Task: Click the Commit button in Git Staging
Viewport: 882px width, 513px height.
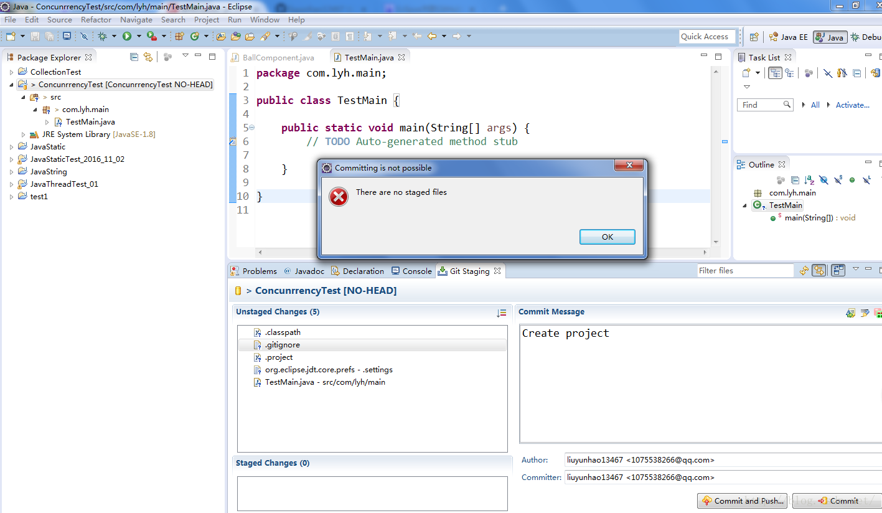Action: (837, 501)
